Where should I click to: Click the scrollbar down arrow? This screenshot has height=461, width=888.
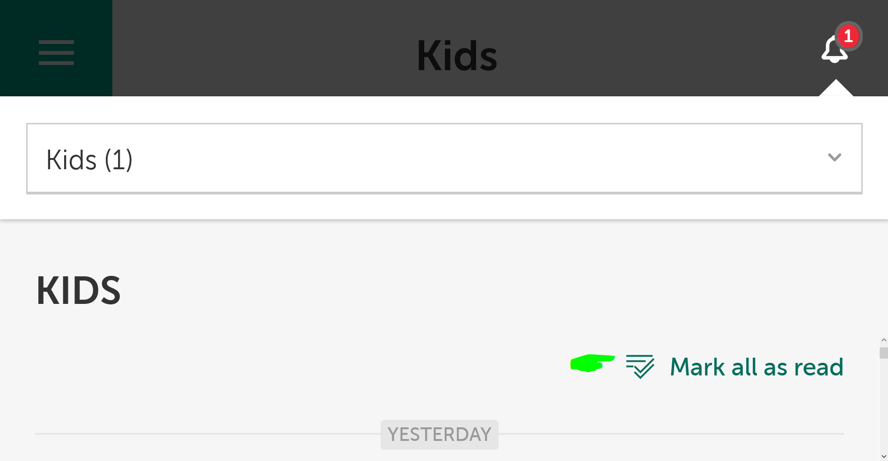click(883, 456)
